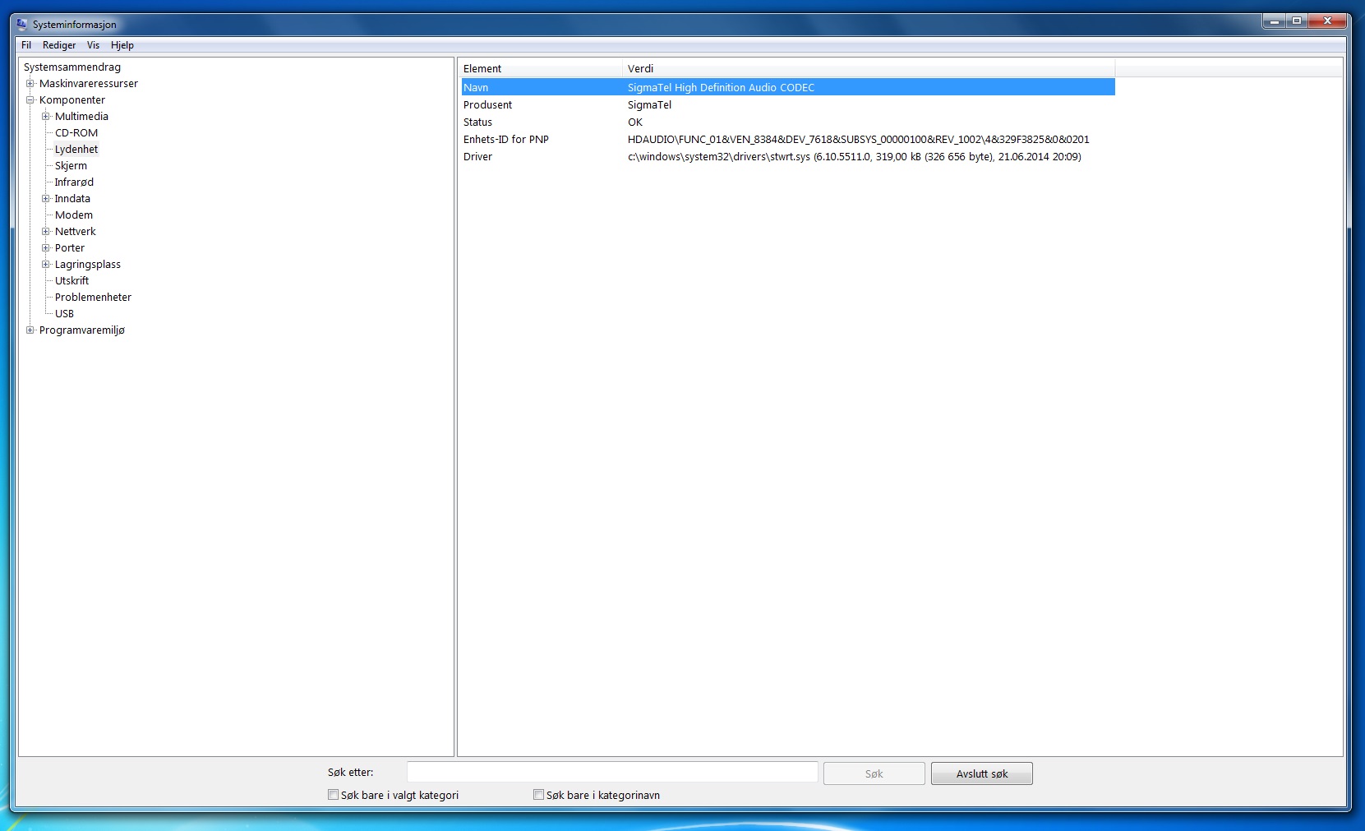Screen dimensions: 1365x831
Task: Open the Fil menu
Action: (26, 45)
